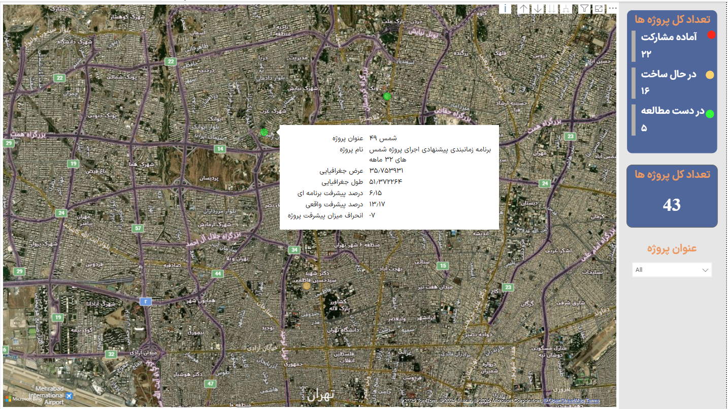
Task: Click the dropdown chevron in project slicer
Action: (x=705, y=270)
